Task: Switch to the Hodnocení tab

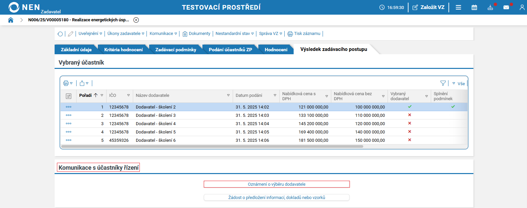Action: 276,50
